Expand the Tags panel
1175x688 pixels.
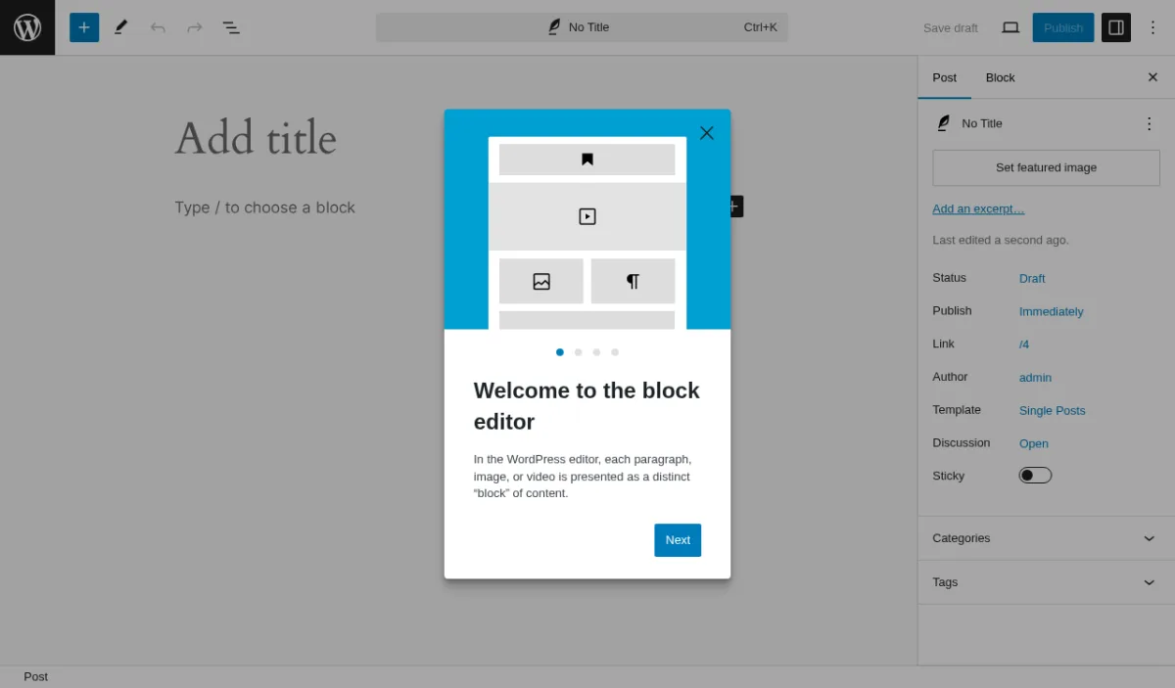1046,582
